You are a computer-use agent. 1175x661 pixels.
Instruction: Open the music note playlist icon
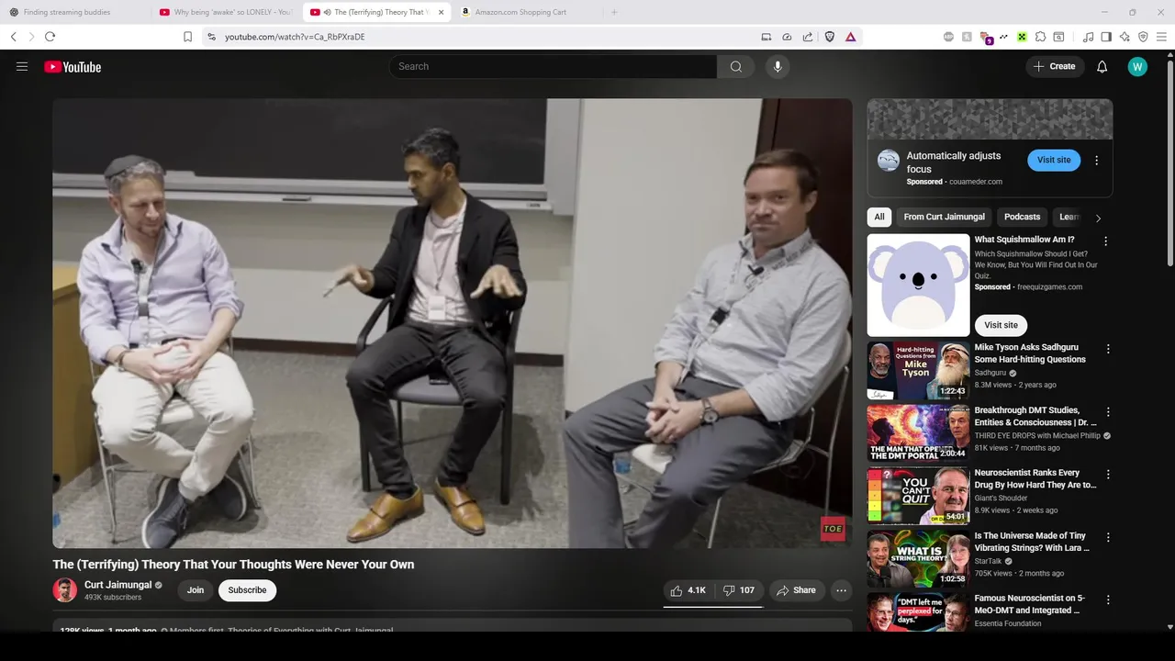coord(1088,37)
